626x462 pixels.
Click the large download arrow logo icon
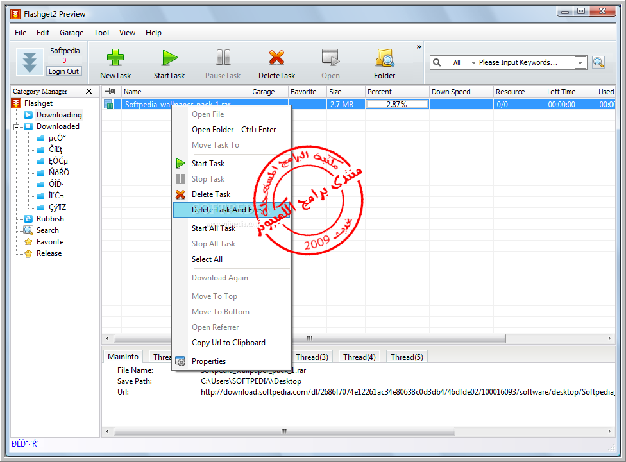[30, 62]
